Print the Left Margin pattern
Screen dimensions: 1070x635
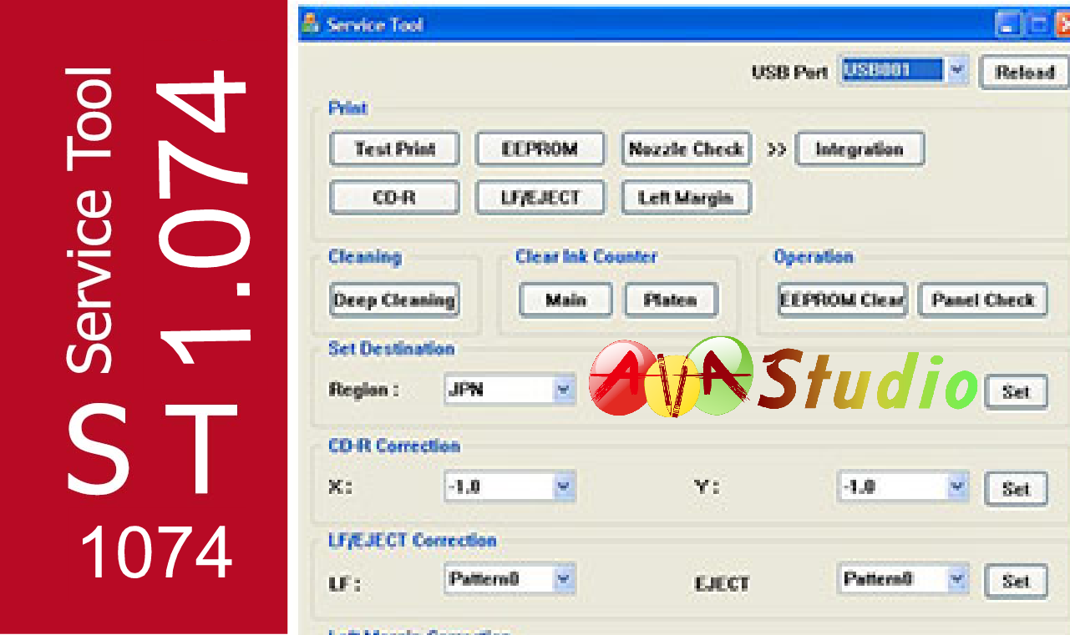tap(686, 198)
